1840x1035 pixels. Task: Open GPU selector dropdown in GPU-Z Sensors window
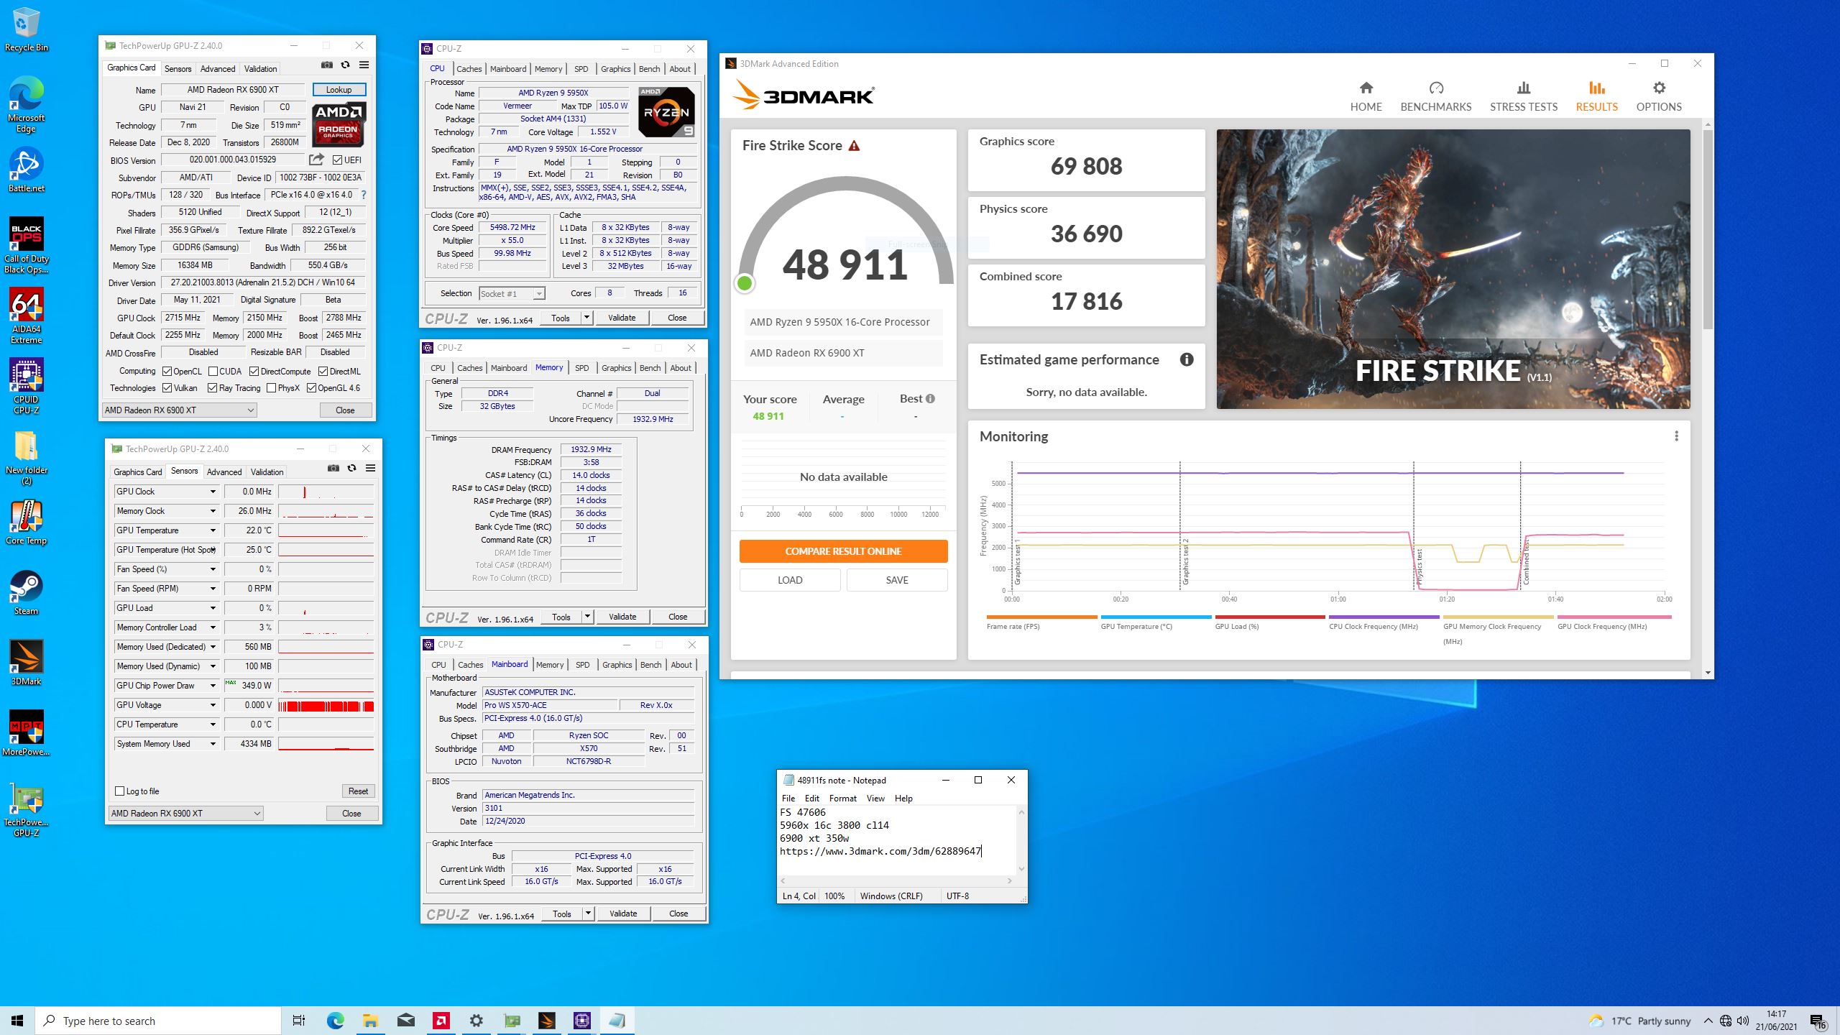tap(185, 814)
